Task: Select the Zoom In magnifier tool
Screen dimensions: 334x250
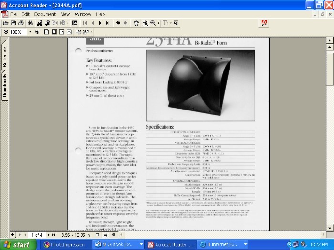Action: [146, 23]
